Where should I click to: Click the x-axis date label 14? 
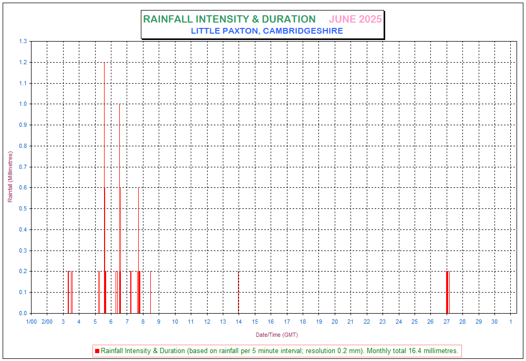point(239,322)
